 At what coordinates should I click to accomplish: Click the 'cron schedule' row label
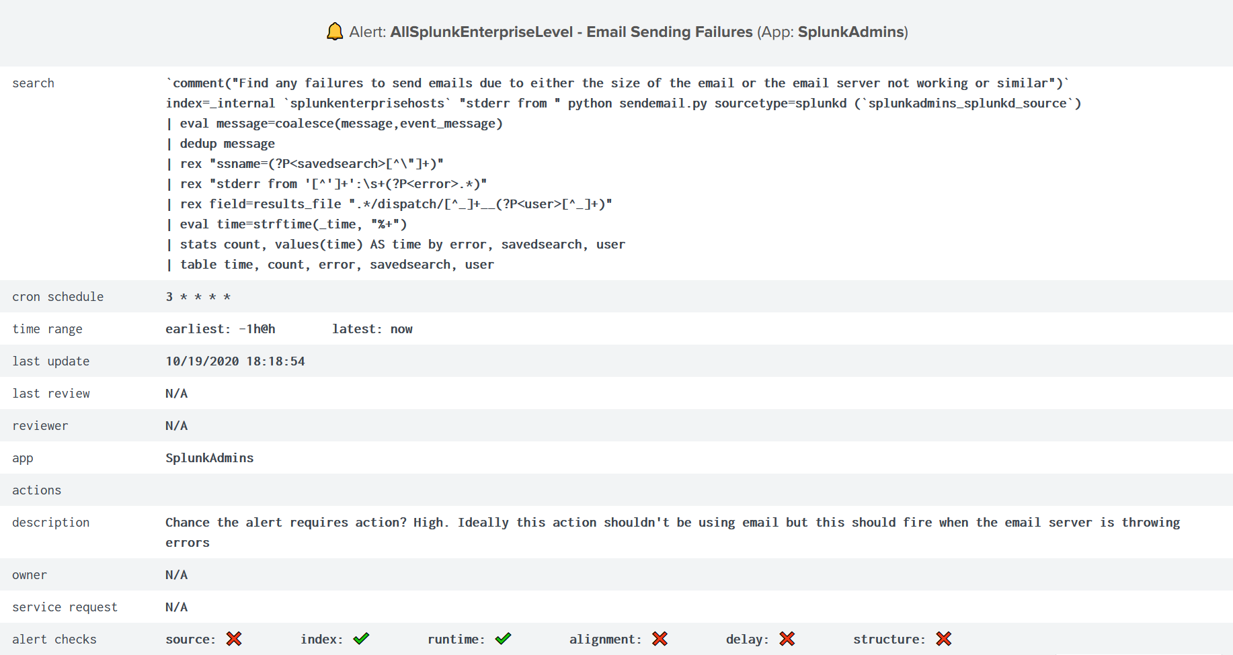click(58, 297)
